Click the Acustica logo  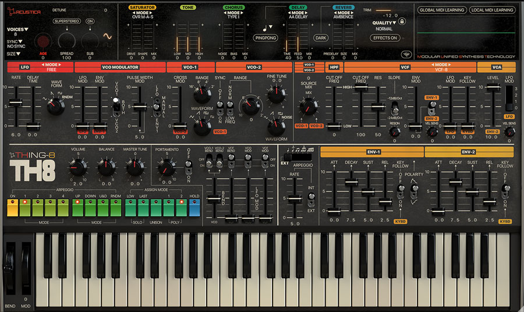[x=24, y=12]
